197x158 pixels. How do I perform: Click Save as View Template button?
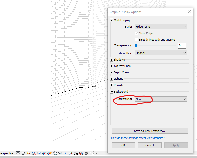[150, 131]
